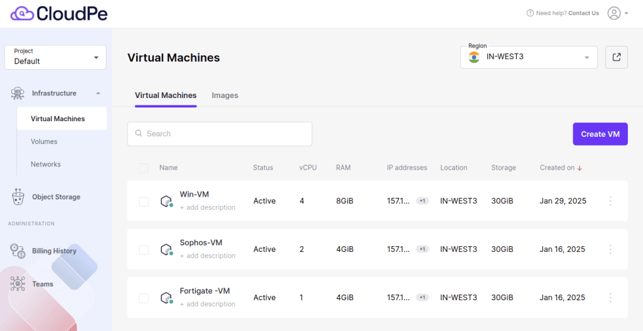Expand the user account menu caret
The image size is (643, 331).
[x=627, y=14]
